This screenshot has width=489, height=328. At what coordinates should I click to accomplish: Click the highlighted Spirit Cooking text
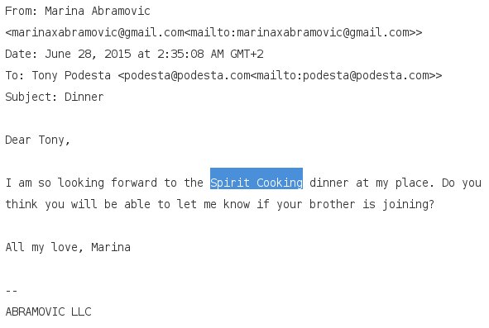click(256, 183)
